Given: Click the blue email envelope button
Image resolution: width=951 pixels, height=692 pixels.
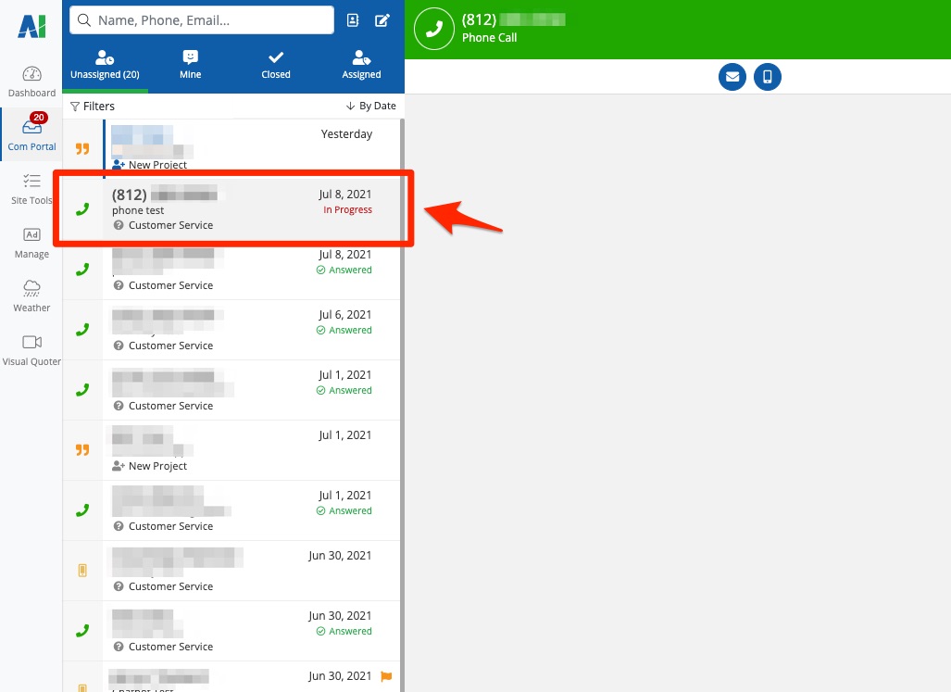Looking at the screenshot, I should click(732, 77).
